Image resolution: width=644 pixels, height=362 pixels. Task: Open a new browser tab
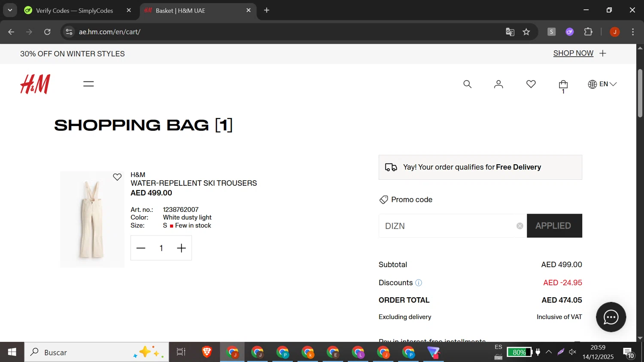267,10
